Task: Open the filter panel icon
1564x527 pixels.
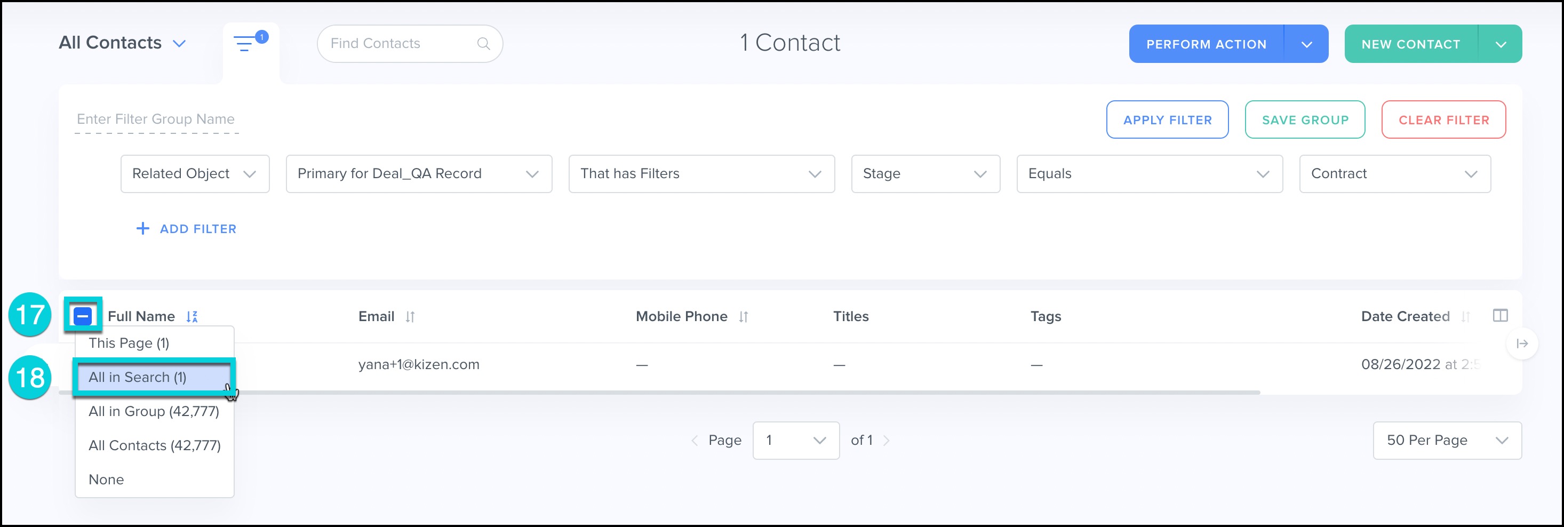Action: (245, 44)
